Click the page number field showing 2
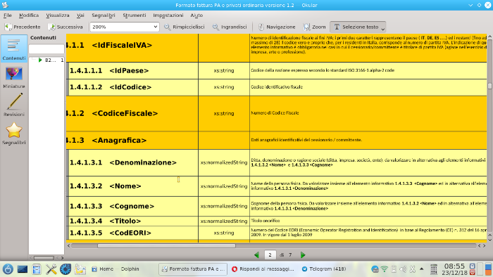This screenshot has height=277, width=493. 270,255
